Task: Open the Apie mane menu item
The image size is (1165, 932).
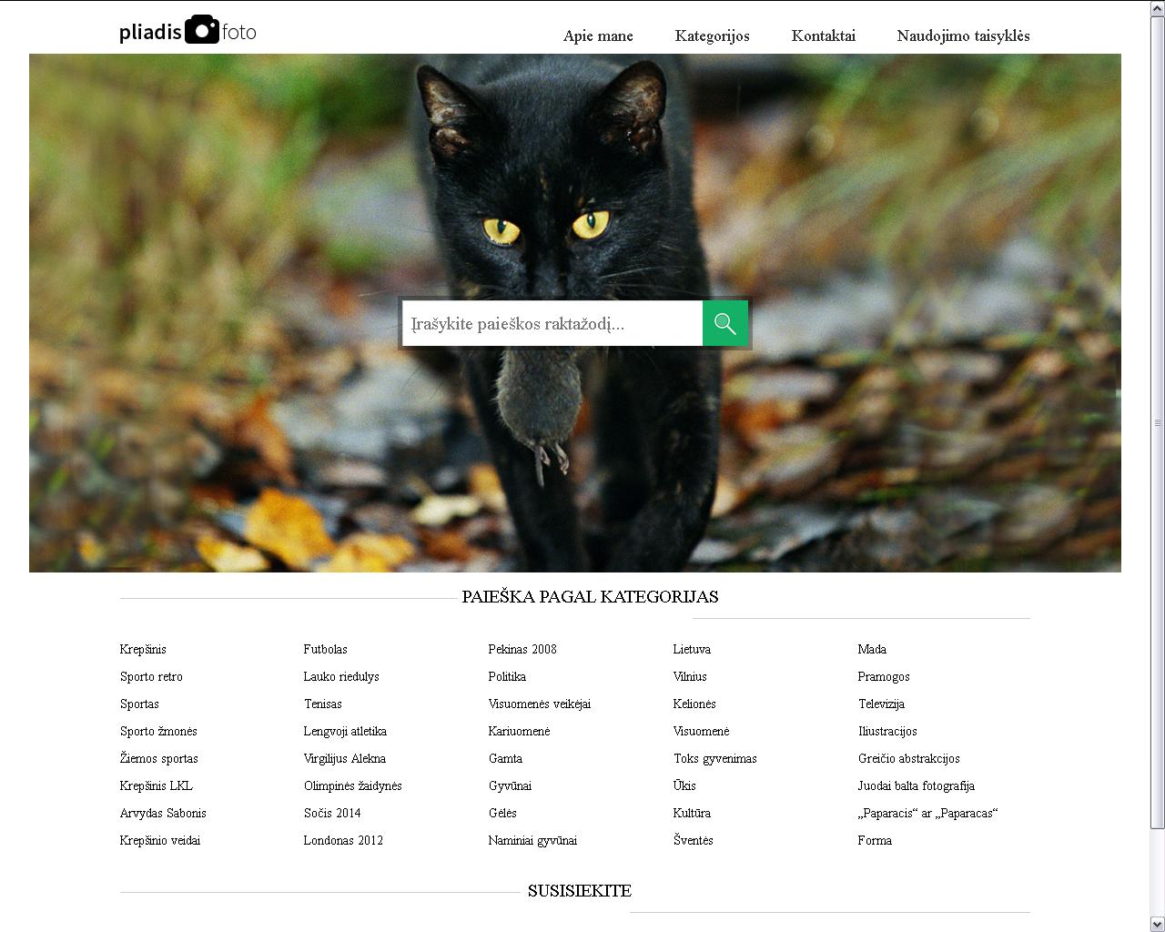Action: click(x=598, y=35)
